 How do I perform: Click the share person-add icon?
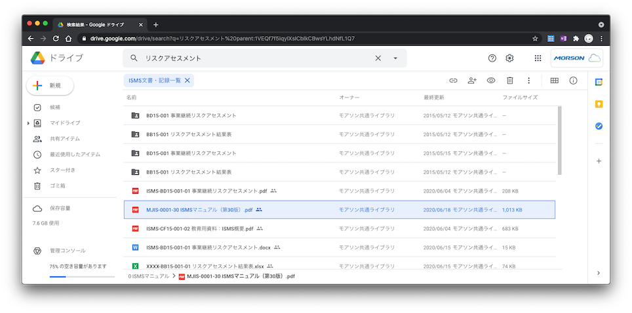click(472, 81)
